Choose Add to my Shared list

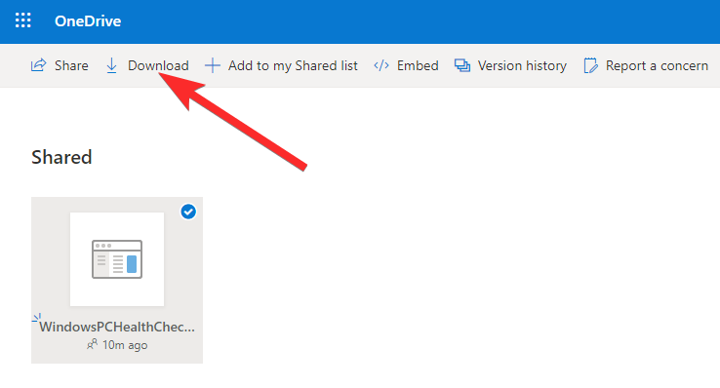click(x=293, y=66)
